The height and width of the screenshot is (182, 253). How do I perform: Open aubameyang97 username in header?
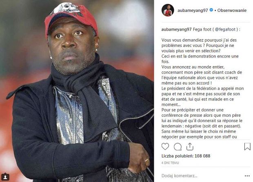(193, 10)
